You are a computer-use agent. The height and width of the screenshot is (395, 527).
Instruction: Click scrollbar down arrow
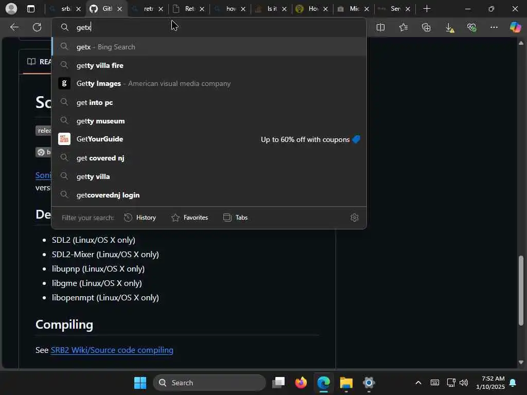pyautogui.click(x=521, y=363)
